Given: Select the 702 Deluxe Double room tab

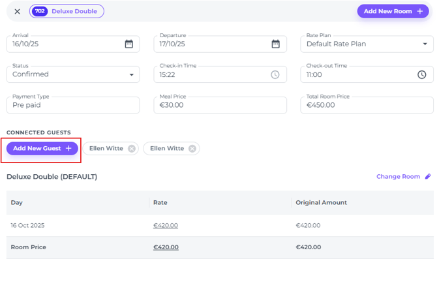Looking at the screenshot, I should point(67,11).
